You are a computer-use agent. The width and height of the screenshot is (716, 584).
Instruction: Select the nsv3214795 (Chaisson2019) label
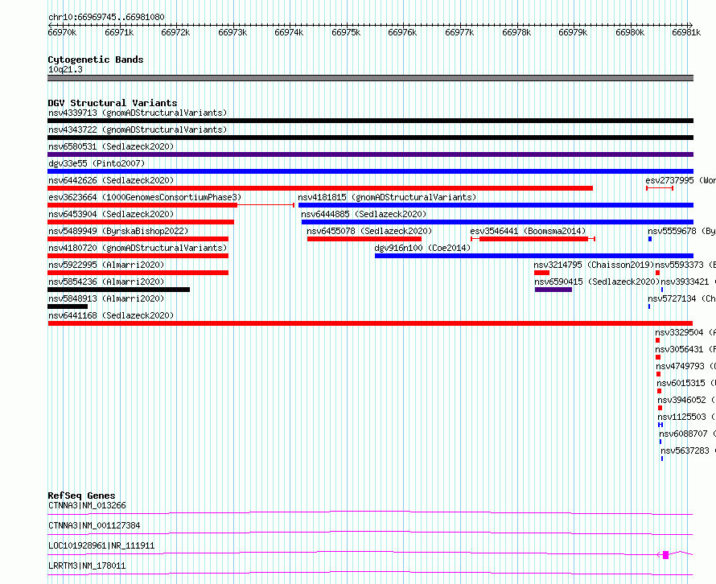pyautogui.click(x=594, y=265)
